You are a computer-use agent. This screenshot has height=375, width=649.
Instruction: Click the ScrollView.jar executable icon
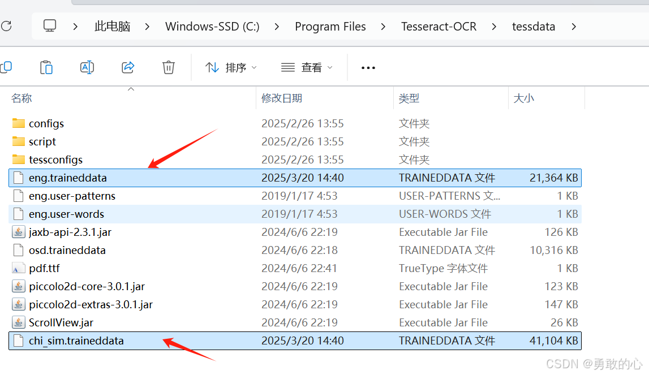(18, 322)
